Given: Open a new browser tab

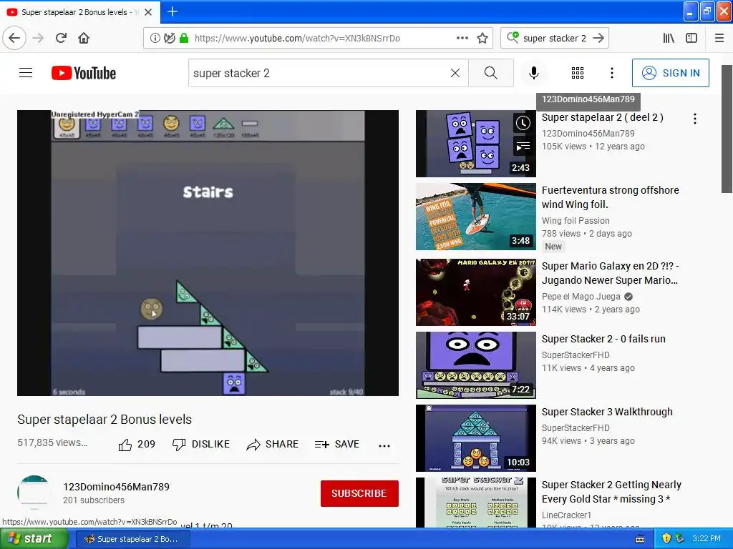Looking at the screenshot, I should point(172,11).
